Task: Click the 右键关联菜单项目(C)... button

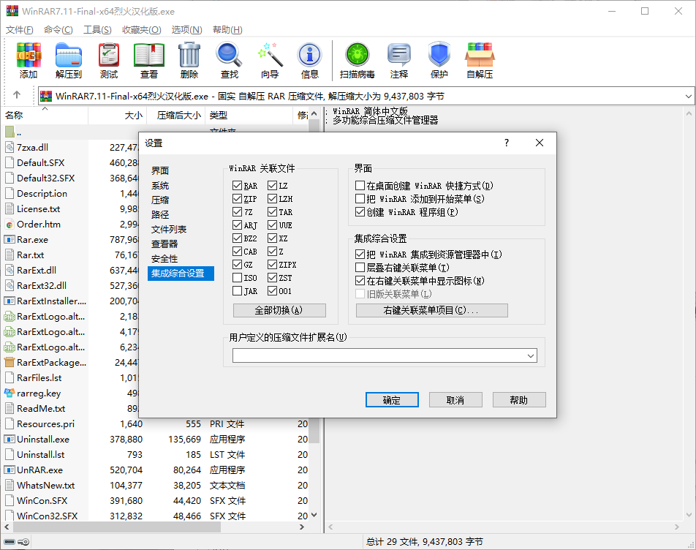Action: click(x=431, y=310)
